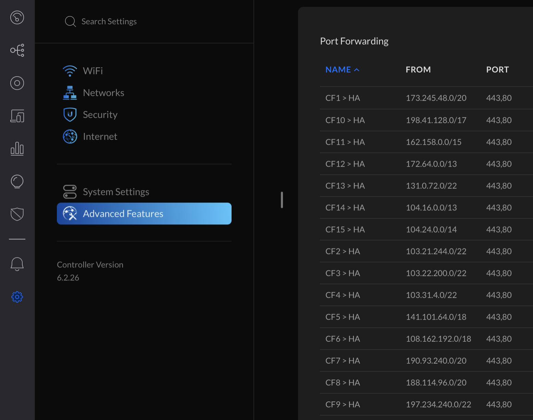Open System Settings section
Screen dimensions: 533x420
tap(116, 192)
